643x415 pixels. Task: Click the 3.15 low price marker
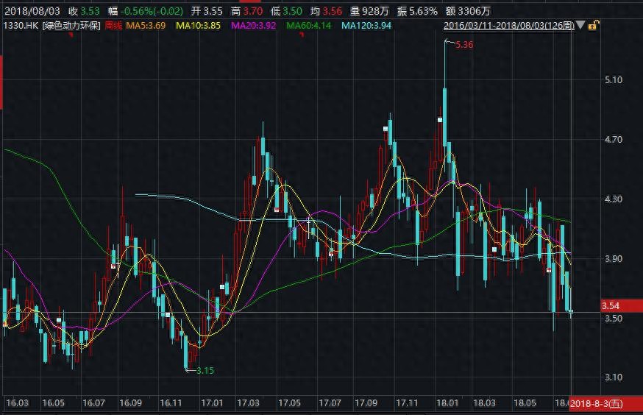click(x=205, y=371)
